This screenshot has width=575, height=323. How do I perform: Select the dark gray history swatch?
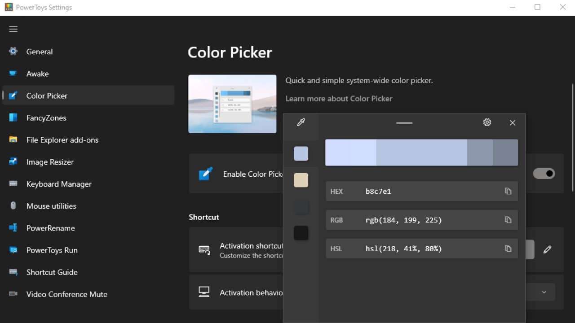[x=301, y=206]
